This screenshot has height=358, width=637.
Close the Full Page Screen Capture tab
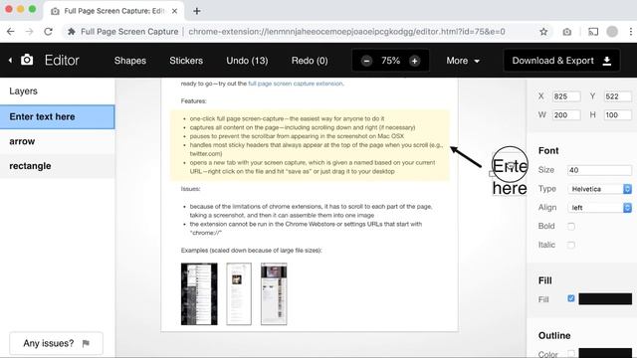tap(174, 11)
